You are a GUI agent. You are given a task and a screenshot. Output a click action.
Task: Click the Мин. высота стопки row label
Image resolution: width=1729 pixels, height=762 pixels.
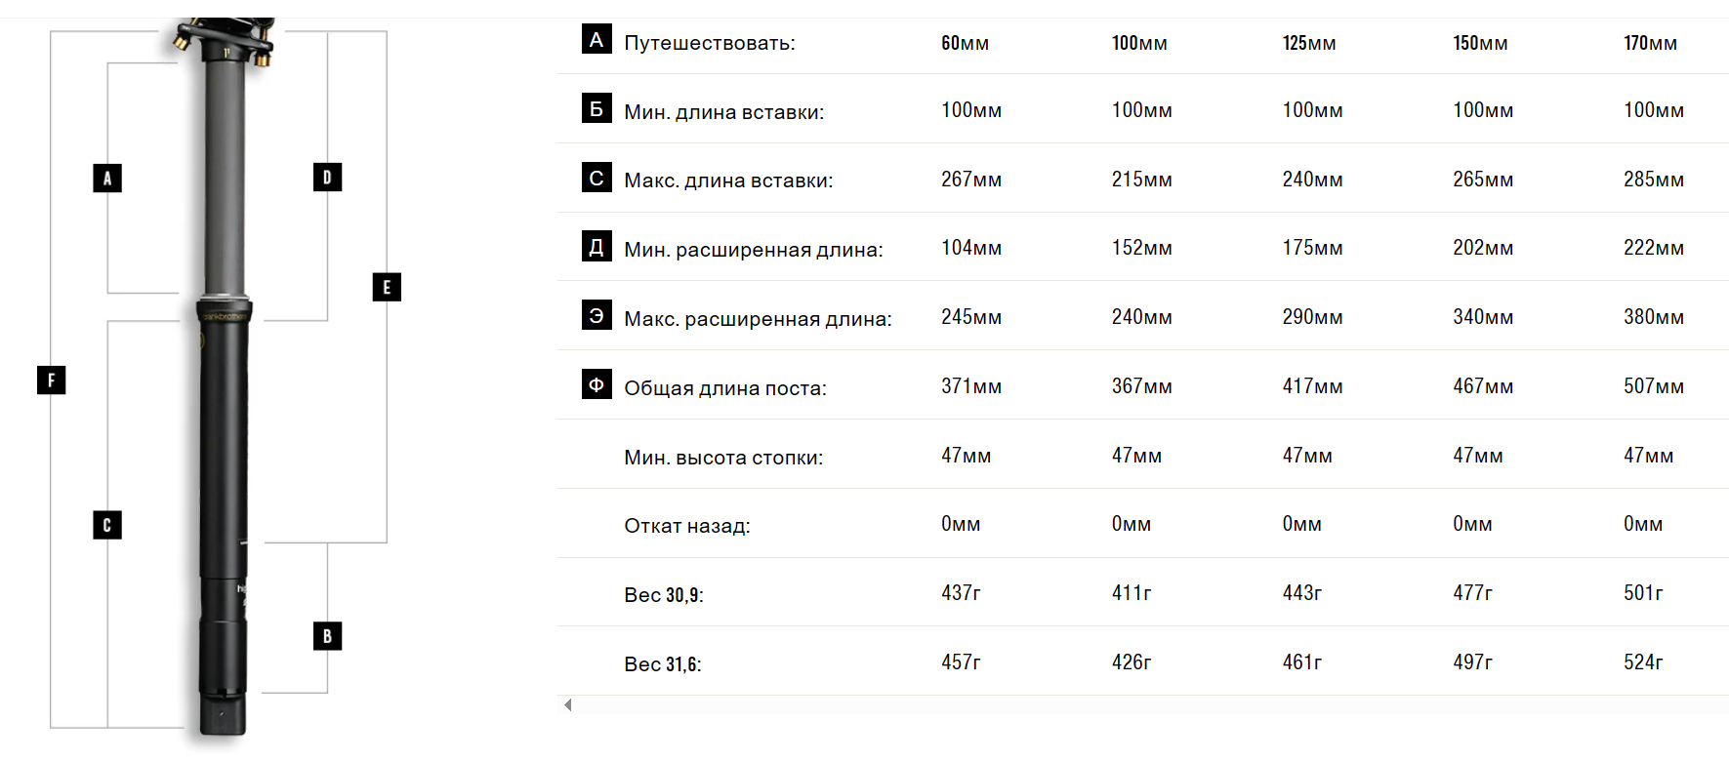[723, 458]
